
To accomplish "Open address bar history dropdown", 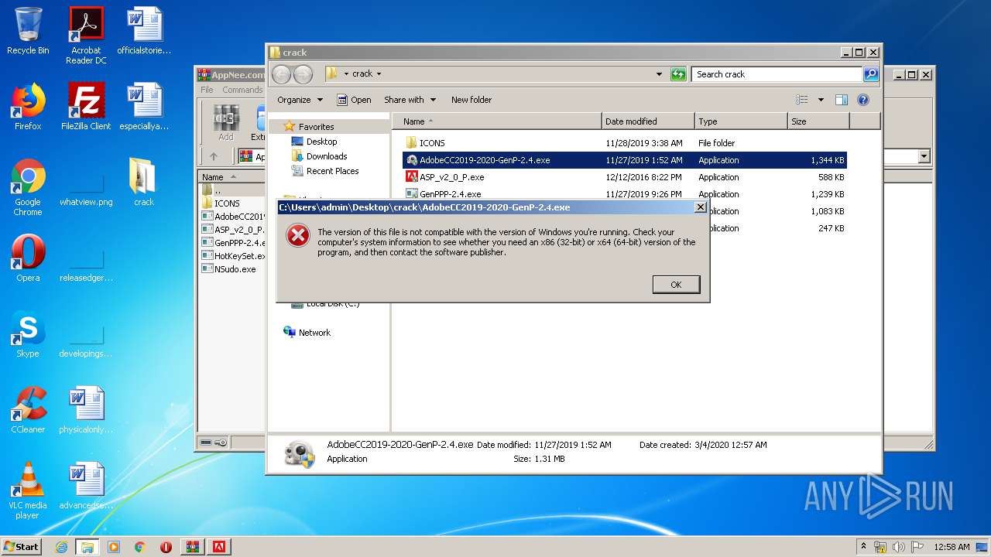I will click(659, 74).
